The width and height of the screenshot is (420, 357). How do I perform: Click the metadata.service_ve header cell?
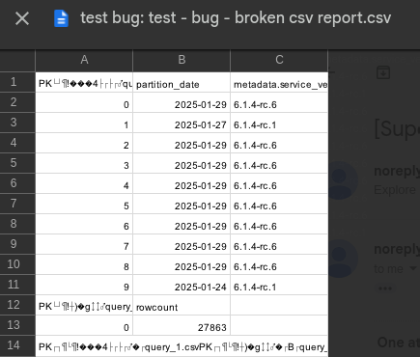coord(279,82)
